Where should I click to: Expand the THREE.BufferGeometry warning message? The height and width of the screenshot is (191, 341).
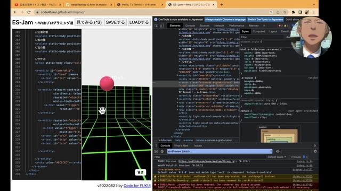click(159, 180)
